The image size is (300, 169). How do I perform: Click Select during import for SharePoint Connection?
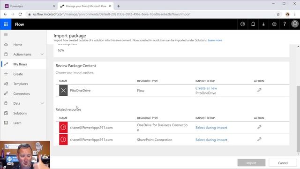[x=211, y=140]
